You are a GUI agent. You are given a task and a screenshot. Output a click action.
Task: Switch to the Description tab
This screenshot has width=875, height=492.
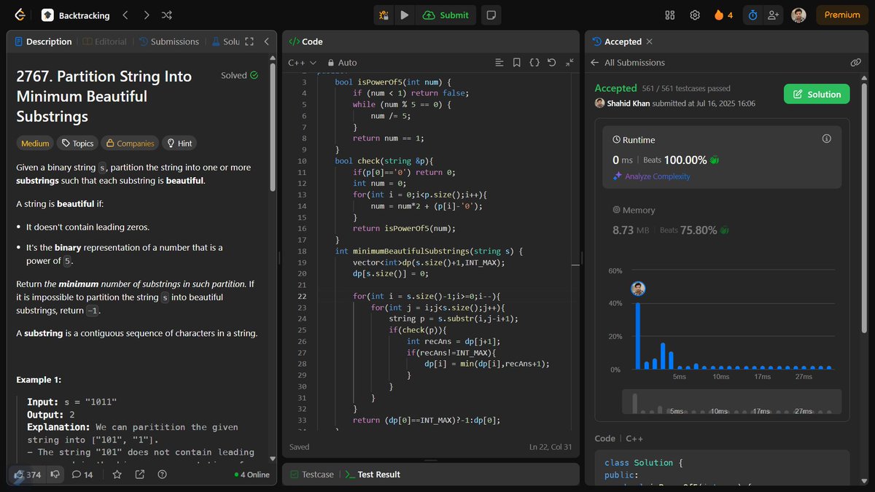43,42
